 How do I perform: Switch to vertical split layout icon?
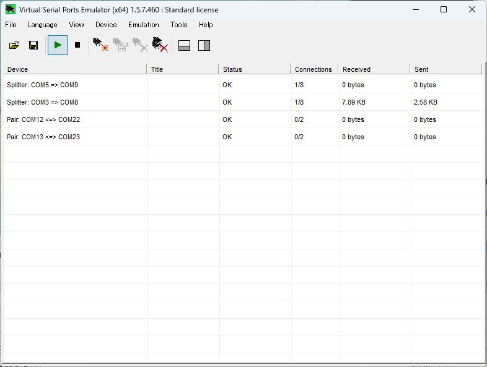(204, 45)
